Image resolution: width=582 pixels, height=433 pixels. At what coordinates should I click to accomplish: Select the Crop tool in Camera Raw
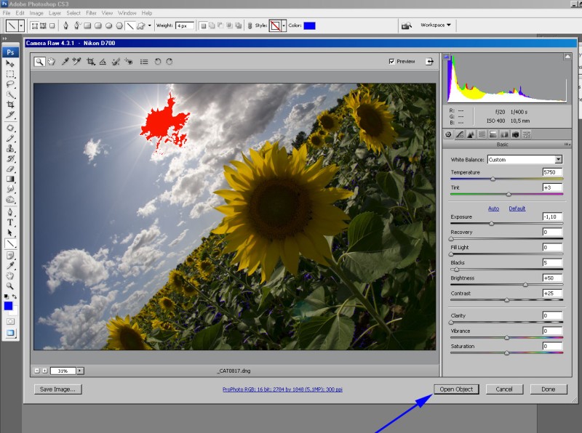pos(90,62)
